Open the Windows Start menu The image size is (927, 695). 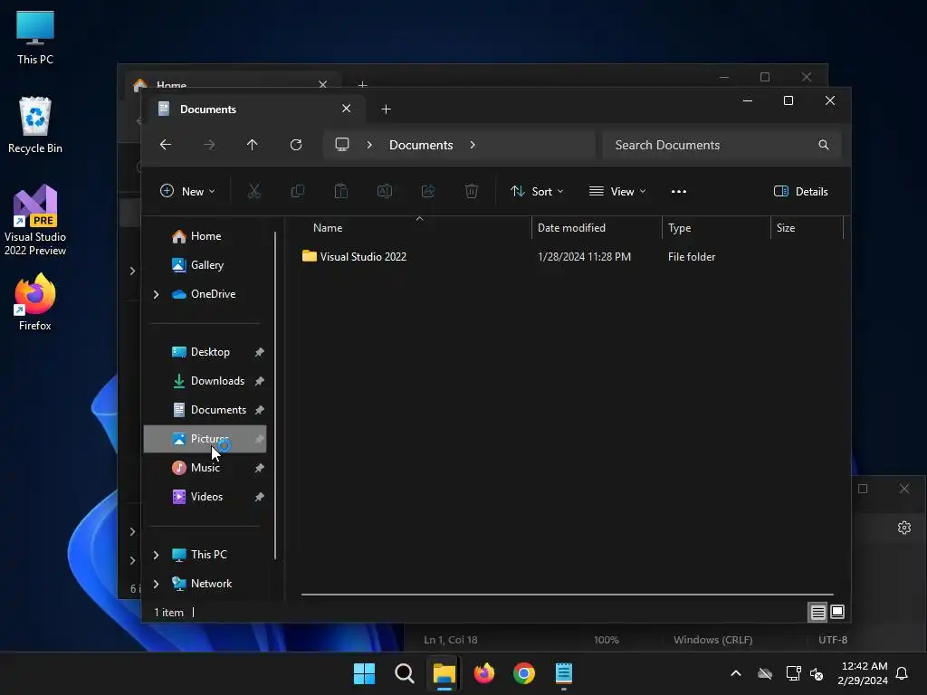[x=364, y=673]
